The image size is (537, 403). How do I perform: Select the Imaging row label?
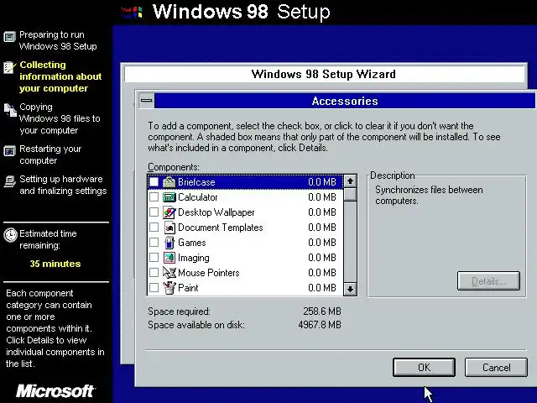[x=194, y=258]
